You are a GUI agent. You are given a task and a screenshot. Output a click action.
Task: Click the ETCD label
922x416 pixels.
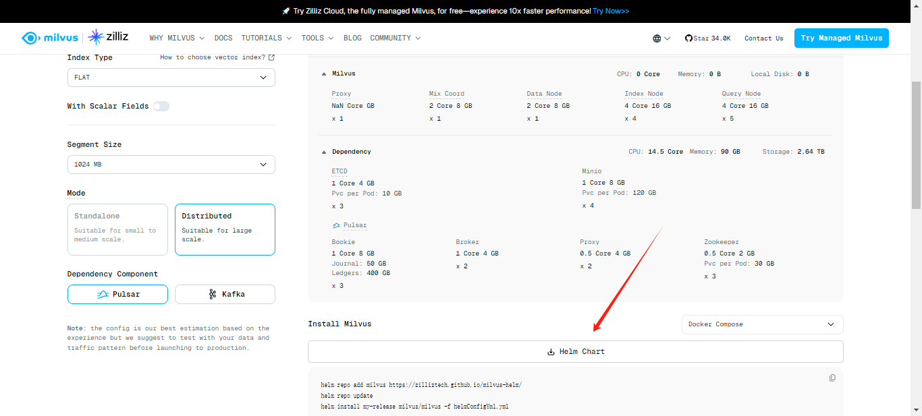pyautogui.click(x=340, y=171)
